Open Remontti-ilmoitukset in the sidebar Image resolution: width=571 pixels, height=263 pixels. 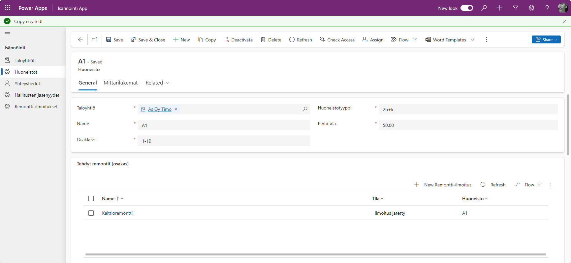[x=36, y=107]
